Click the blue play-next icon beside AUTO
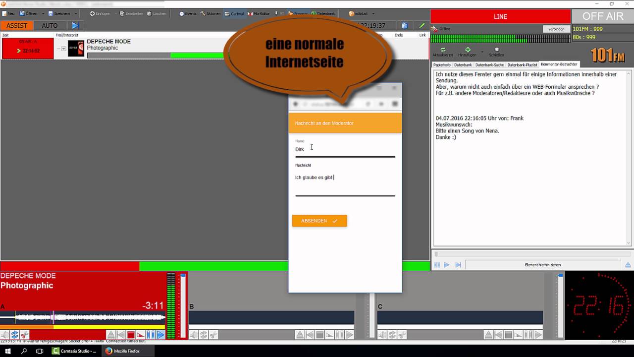The image size is (634, 357). pos(75,25)
